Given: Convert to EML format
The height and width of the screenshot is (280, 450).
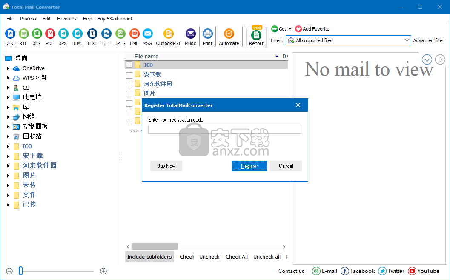Looking at the screenshot, I should click(x=134, y=37).
